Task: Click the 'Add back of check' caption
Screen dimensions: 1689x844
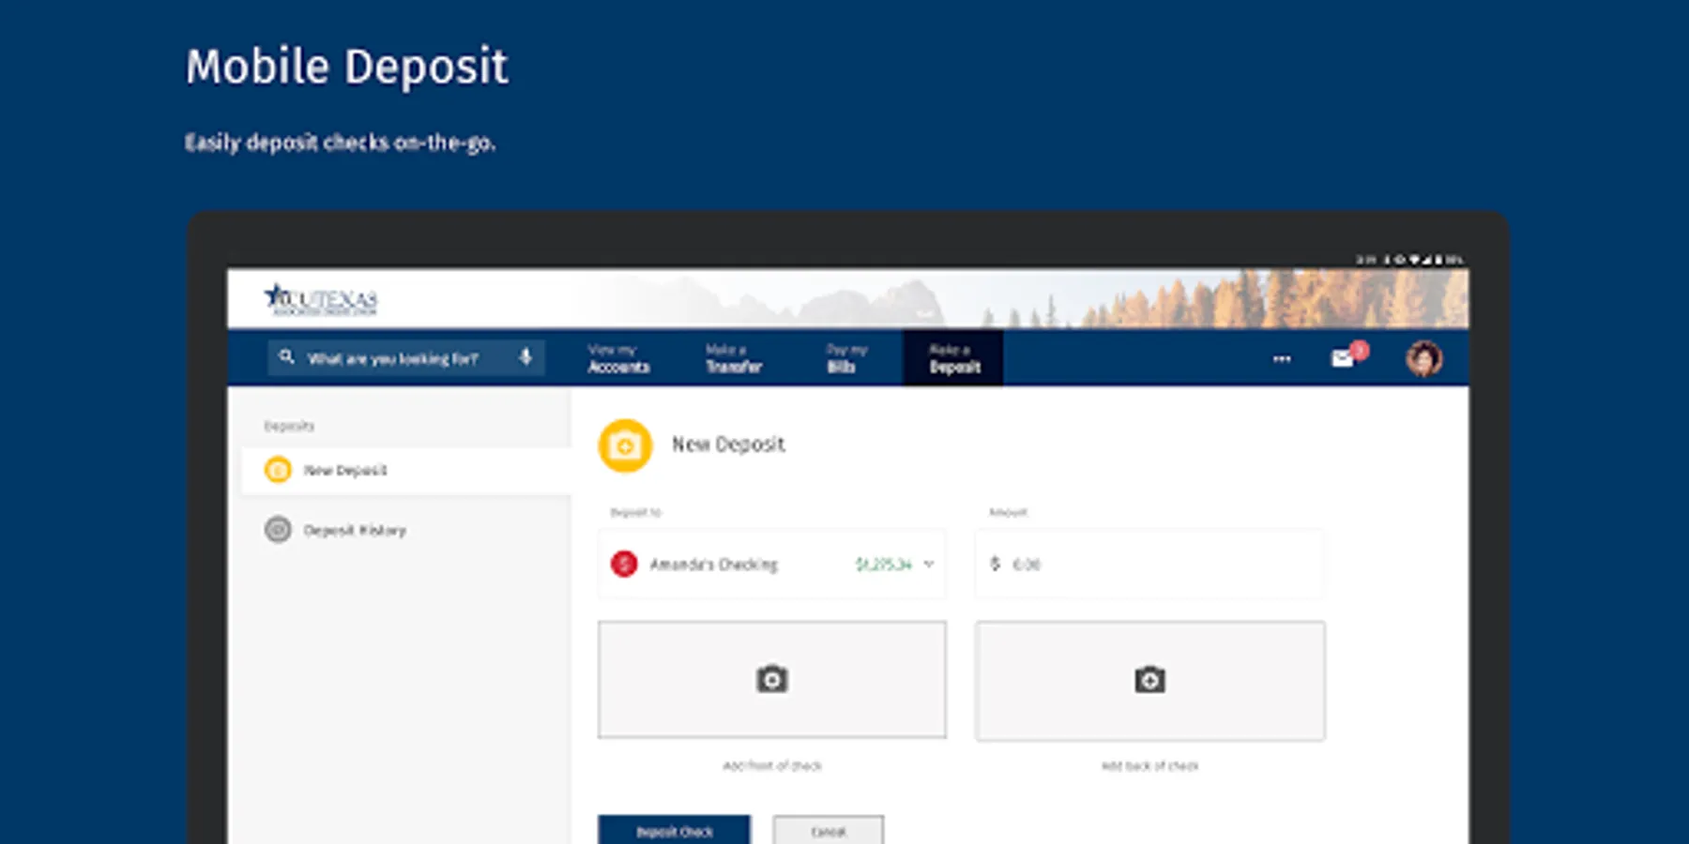Action: point(1150,766)
